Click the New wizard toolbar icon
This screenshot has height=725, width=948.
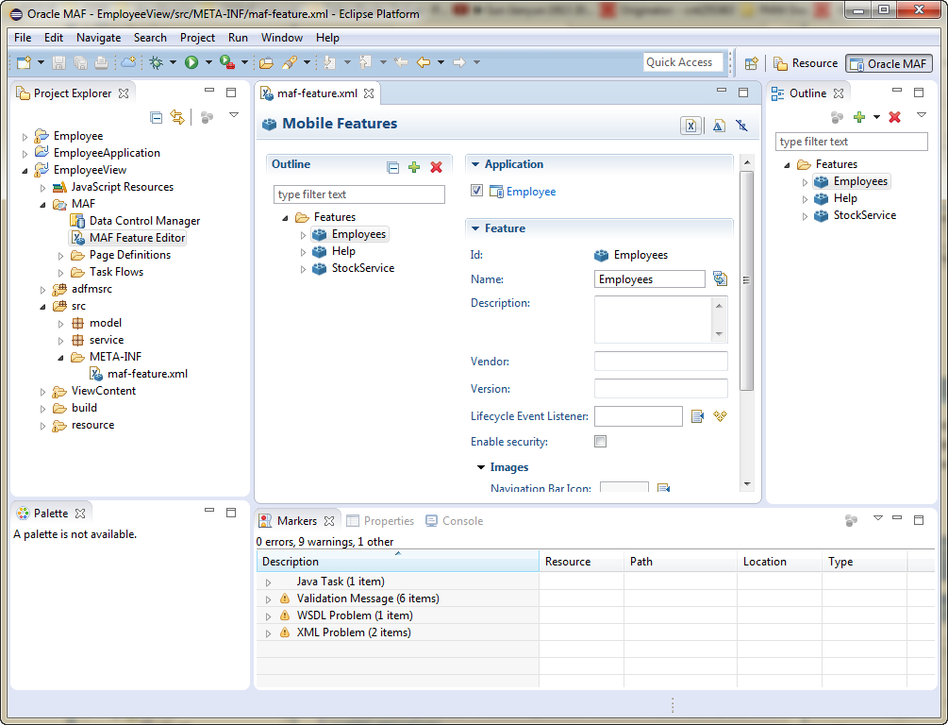25,62
